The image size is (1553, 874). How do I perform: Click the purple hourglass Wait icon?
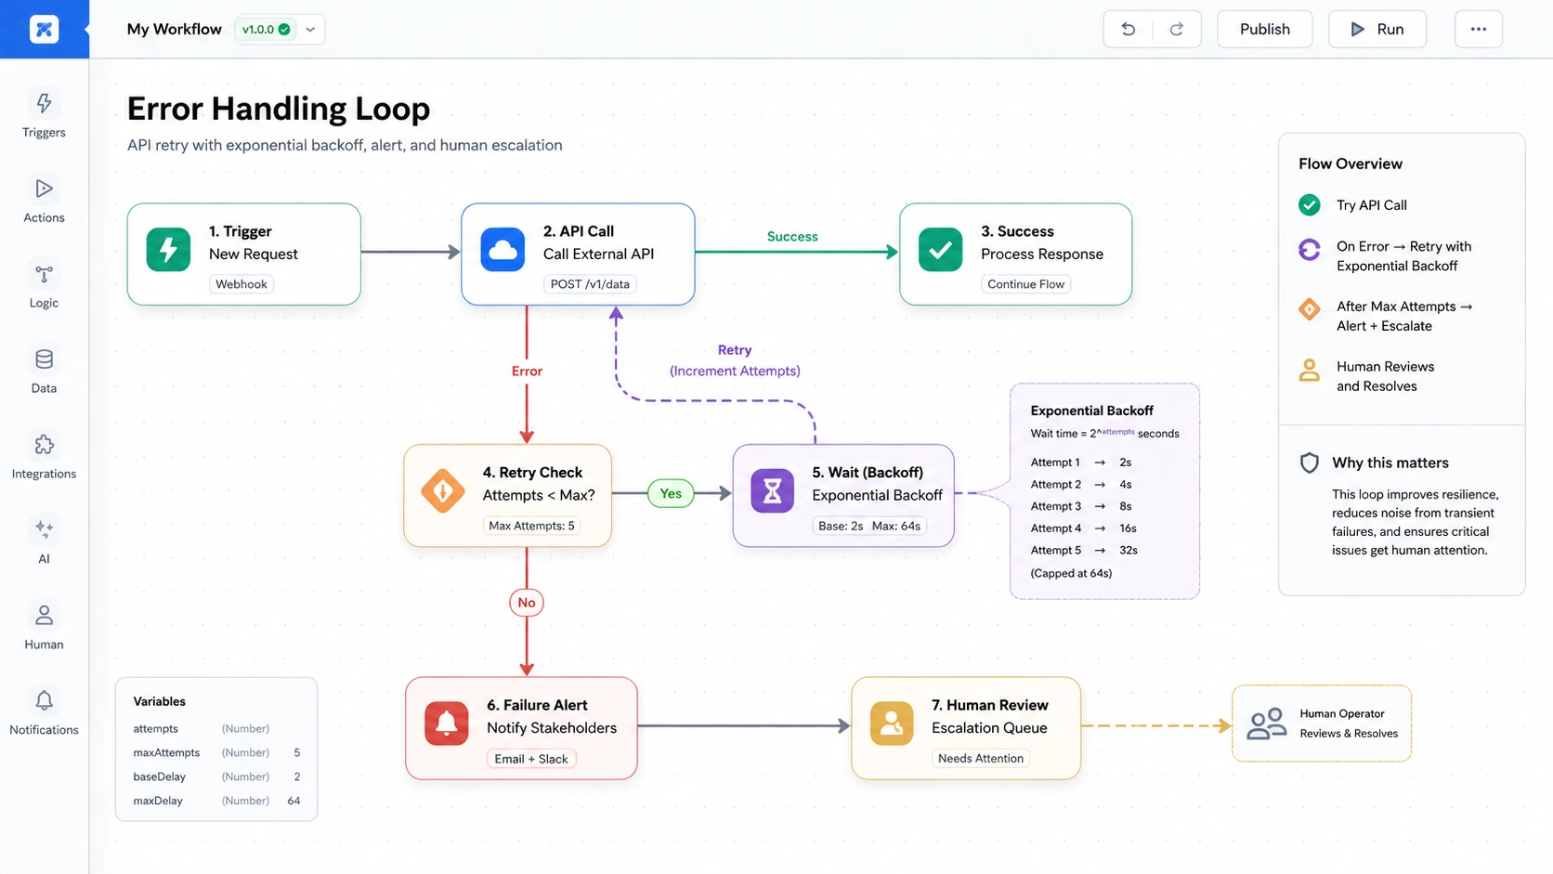(x=772, y=490)
